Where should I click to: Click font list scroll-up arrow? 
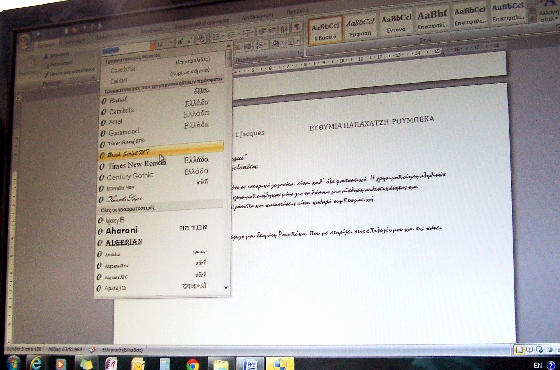pos(229,46)
